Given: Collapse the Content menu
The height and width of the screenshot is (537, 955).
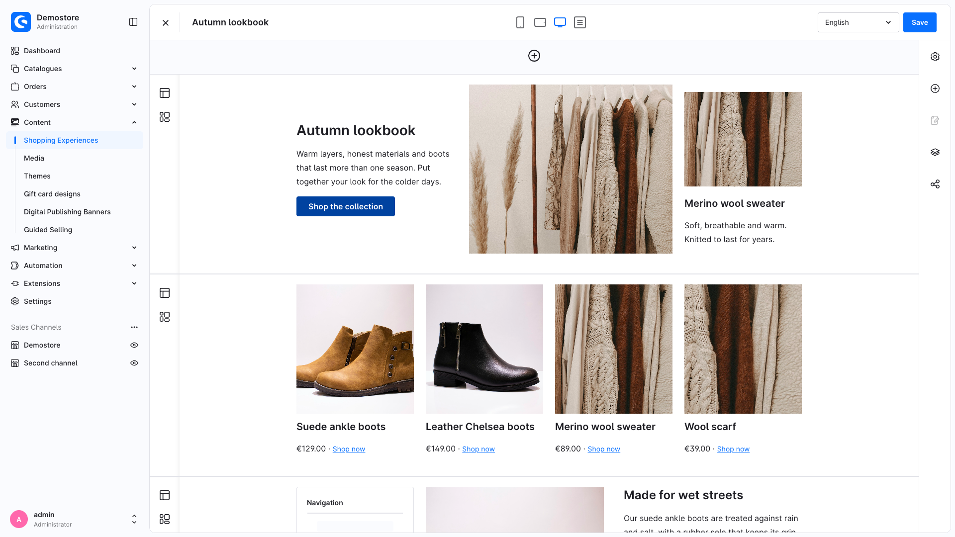Looking at the screenshot, I should coord(75,122).
